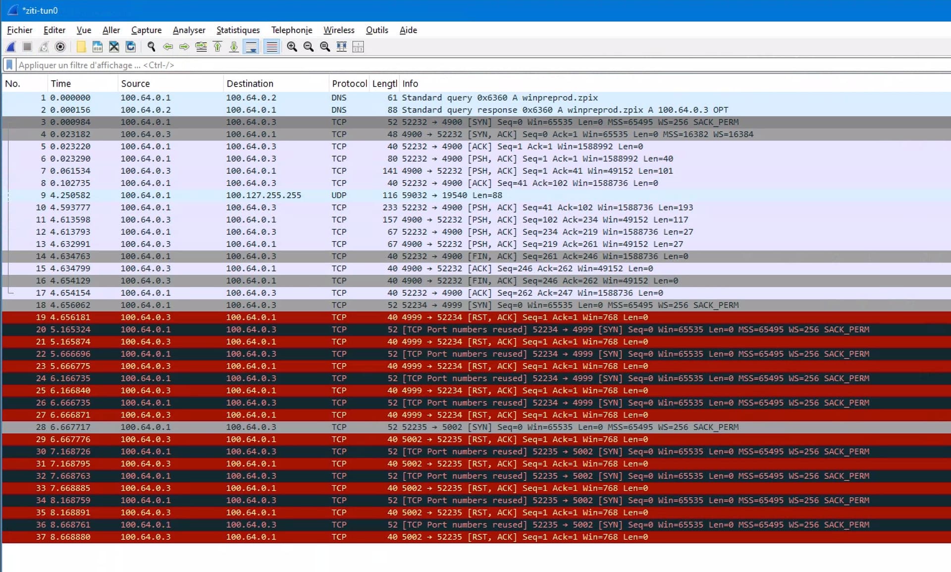Save the capture file

tap(98, 47)
